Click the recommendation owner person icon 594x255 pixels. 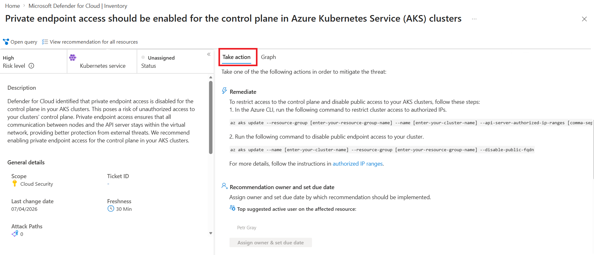pos(224,186)
